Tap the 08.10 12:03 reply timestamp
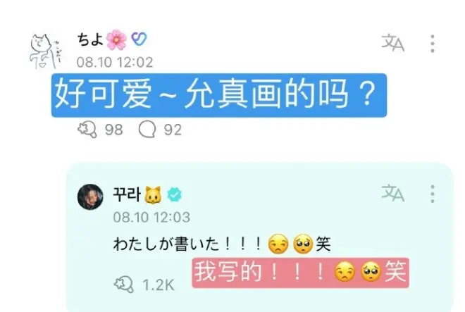The width and height of the screenshot is (465, 312). tap(151, 218)
